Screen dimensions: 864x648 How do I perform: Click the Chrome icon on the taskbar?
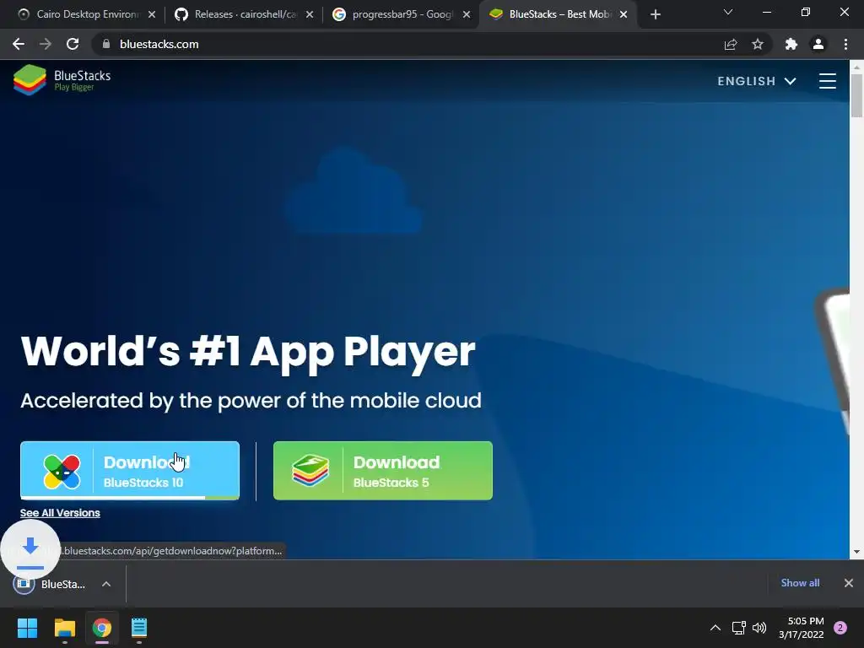click(102, 628)
